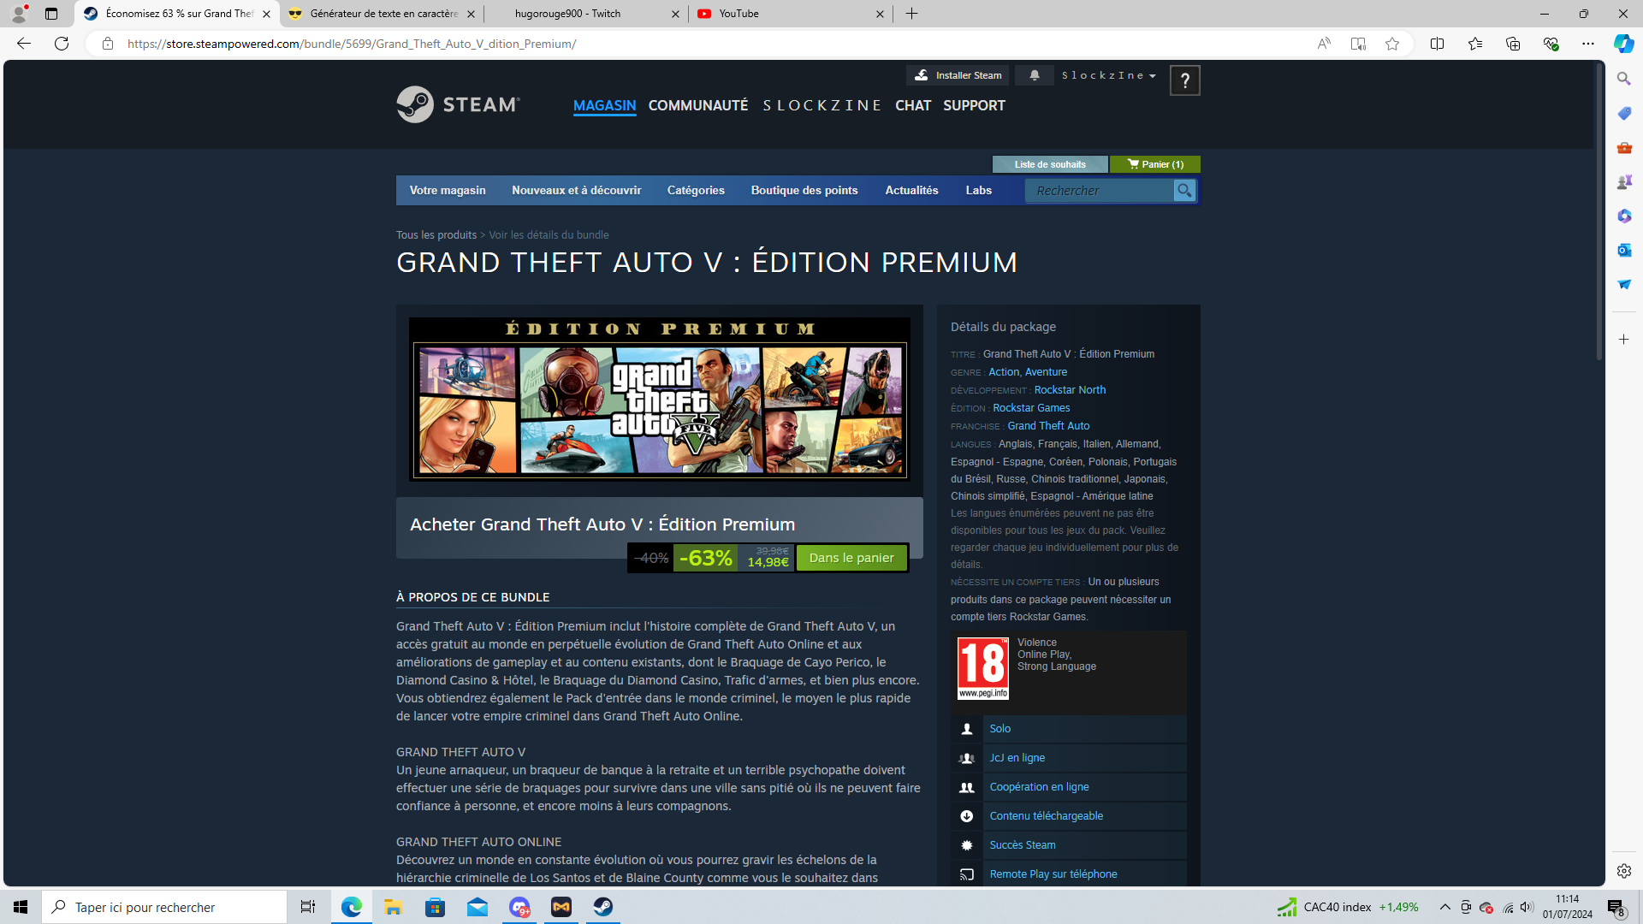Open the notifications bell
This screenshot has width=1643, height=924.
coord(1035,75)
